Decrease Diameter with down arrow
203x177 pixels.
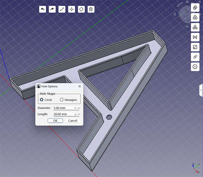79,108
